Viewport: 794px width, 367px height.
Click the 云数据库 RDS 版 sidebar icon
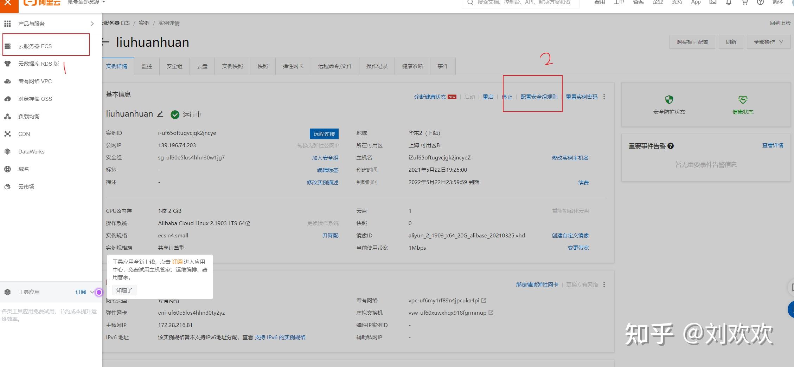pos(7,64)
